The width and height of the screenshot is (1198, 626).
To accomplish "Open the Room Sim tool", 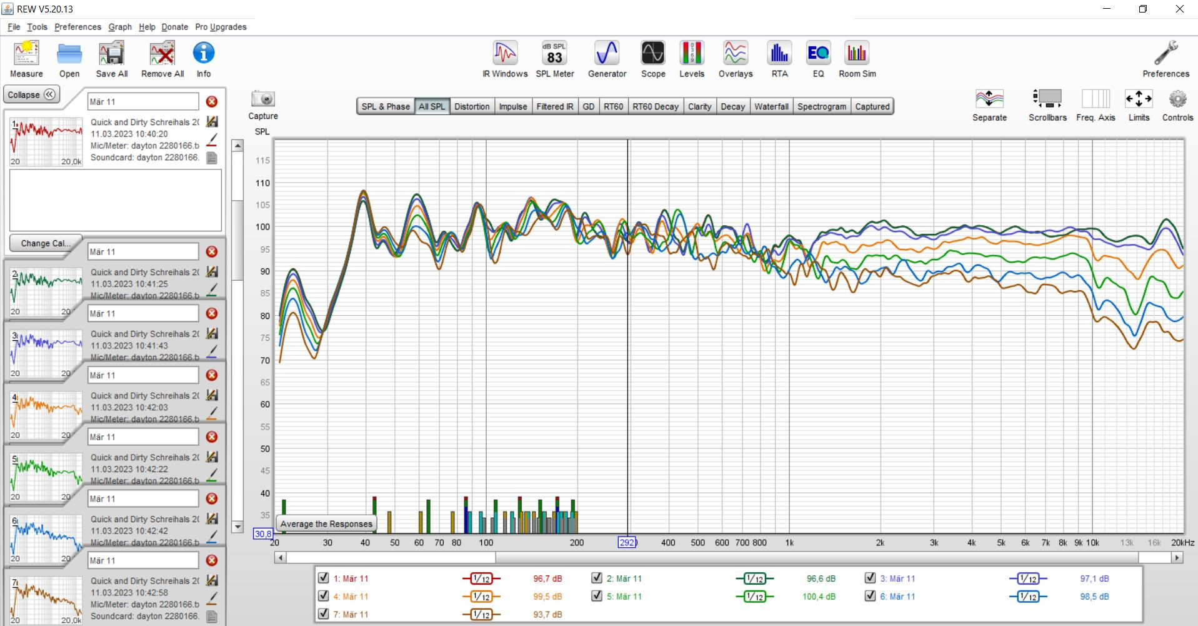I will tap(857, 59).
